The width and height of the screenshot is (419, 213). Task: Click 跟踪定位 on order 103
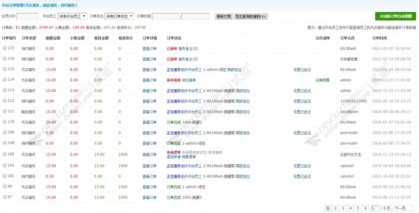243,166
